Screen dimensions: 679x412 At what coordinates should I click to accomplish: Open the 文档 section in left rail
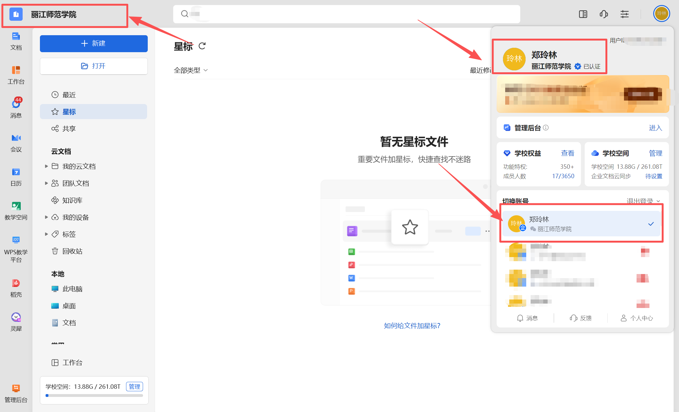click(16, 41)
